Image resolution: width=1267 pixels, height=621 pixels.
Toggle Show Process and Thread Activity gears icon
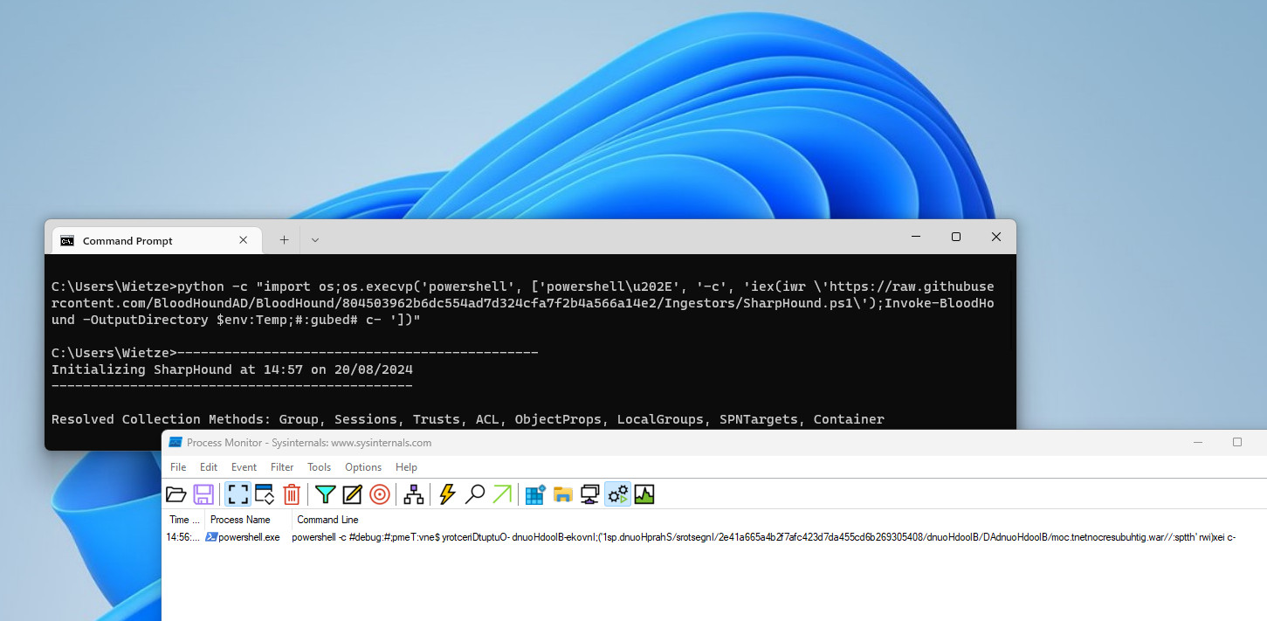[617, 494]
